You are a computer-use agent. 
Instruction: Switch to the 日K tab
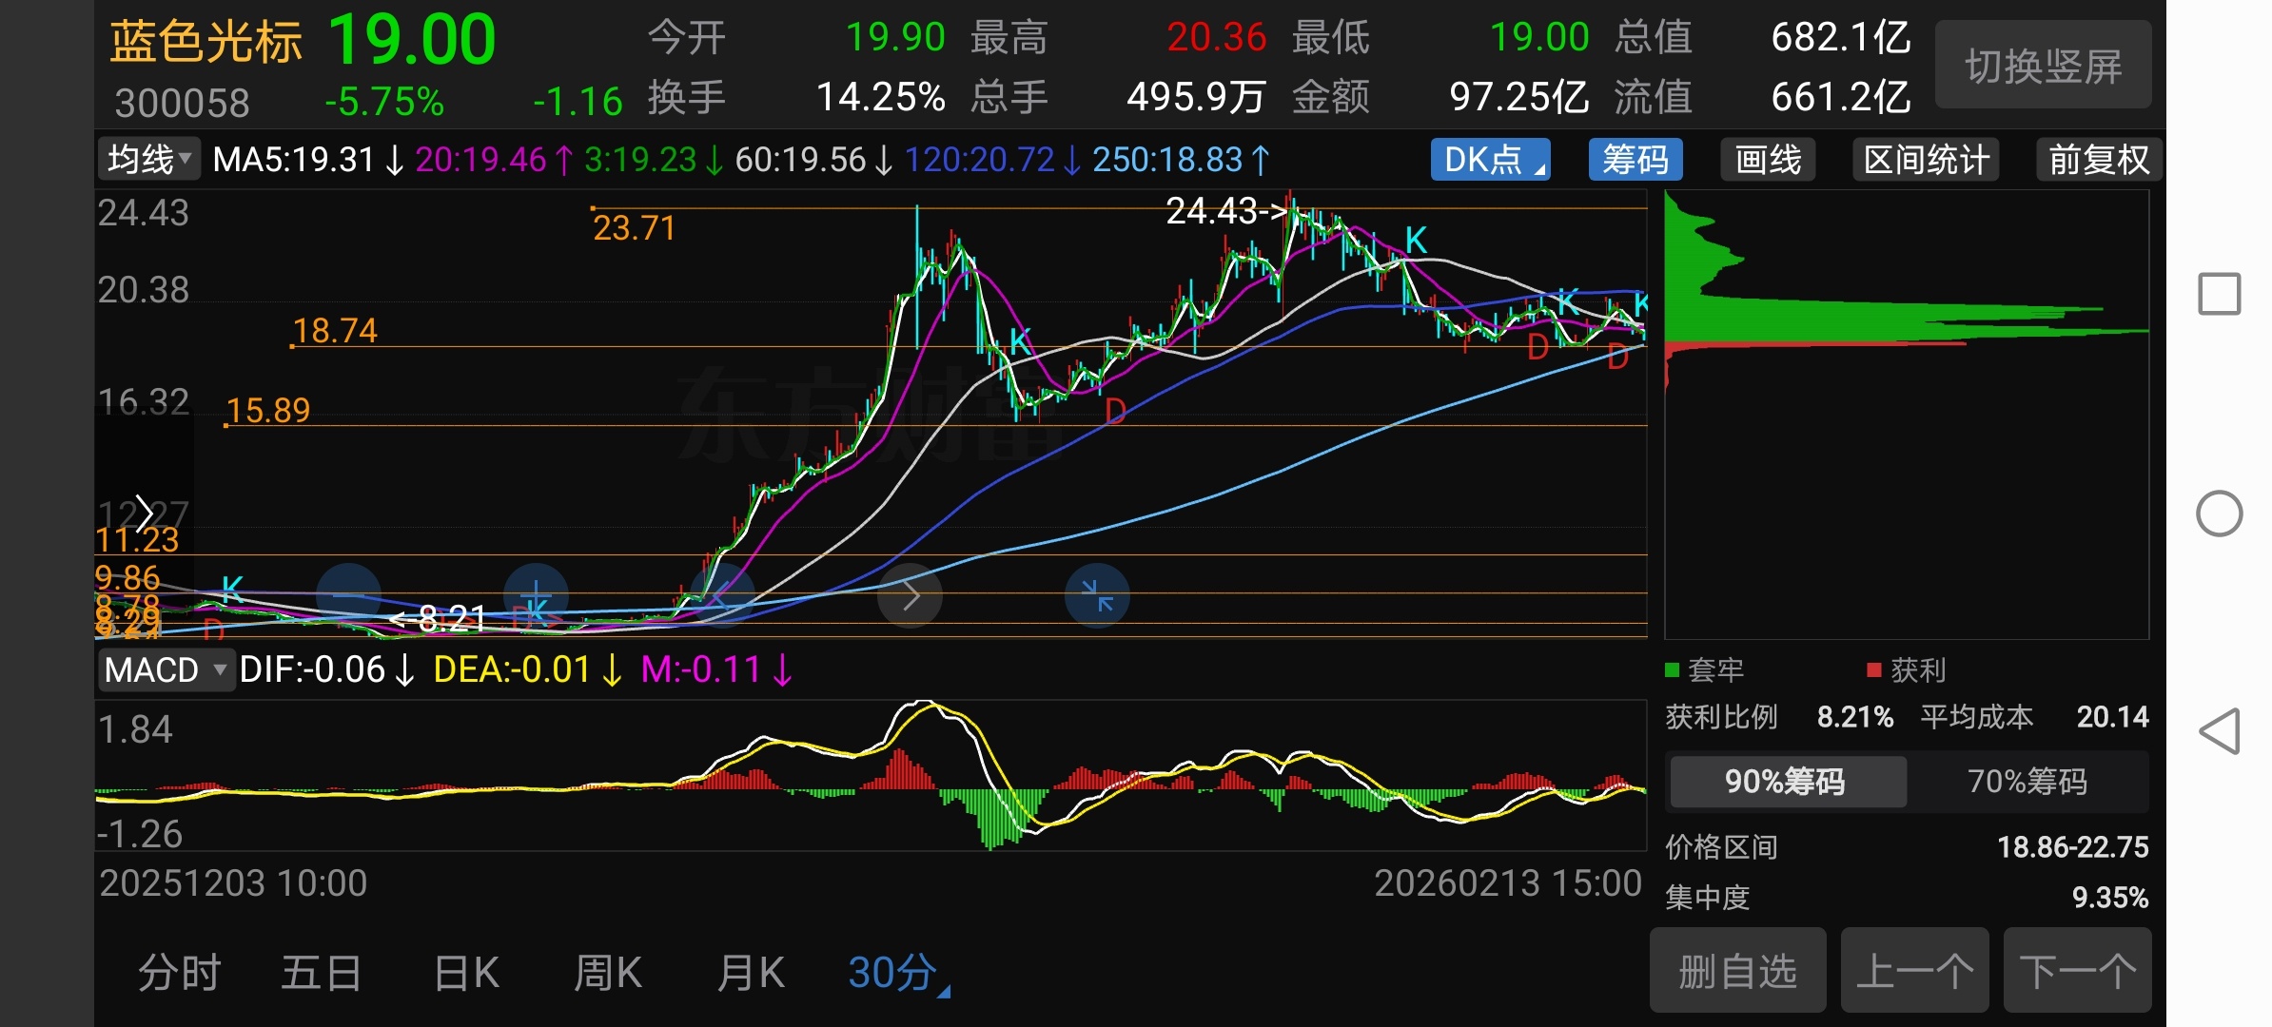click(465, 973)
